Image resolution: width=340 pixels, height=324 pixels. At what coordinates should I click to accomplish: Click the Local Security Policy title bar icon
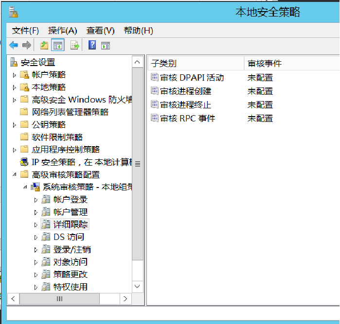coord(14,12)
